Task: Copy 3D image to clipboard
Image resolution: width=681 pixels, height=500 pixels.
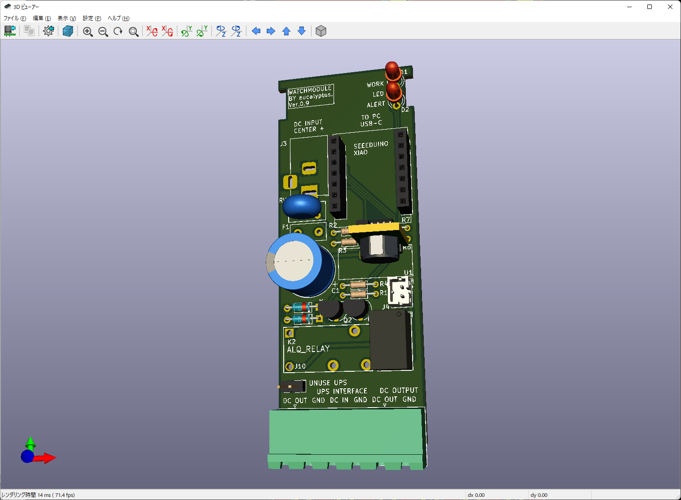Action: (x=29, y=31)
